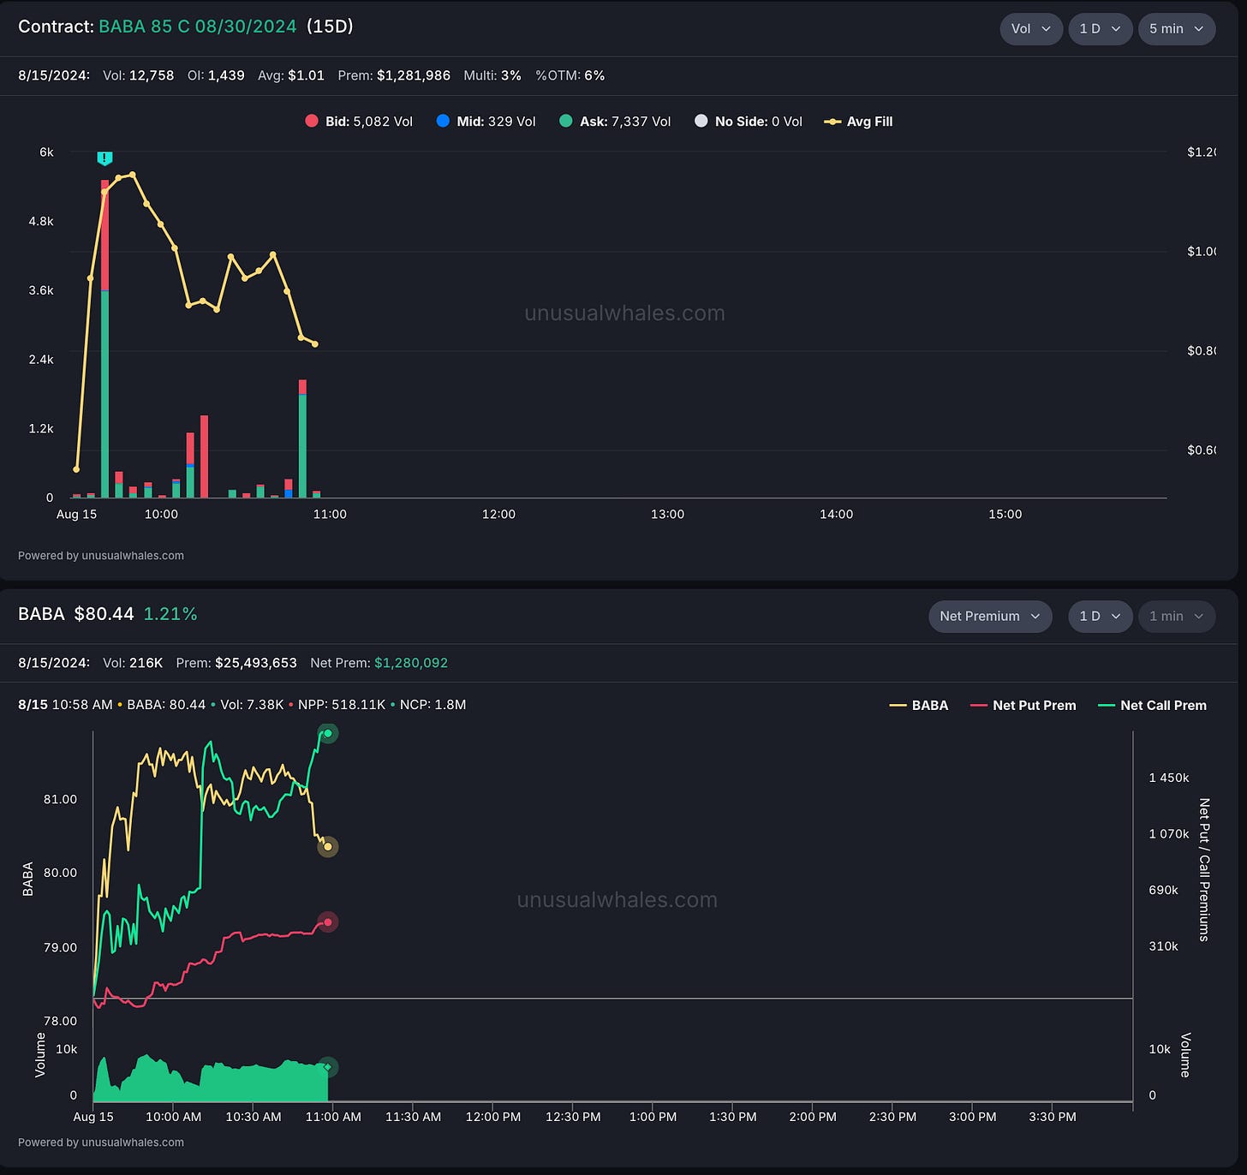Toggle the Bid volume legend series
The height and width of the screenshot is (1175, 1247).
(359, 122)
